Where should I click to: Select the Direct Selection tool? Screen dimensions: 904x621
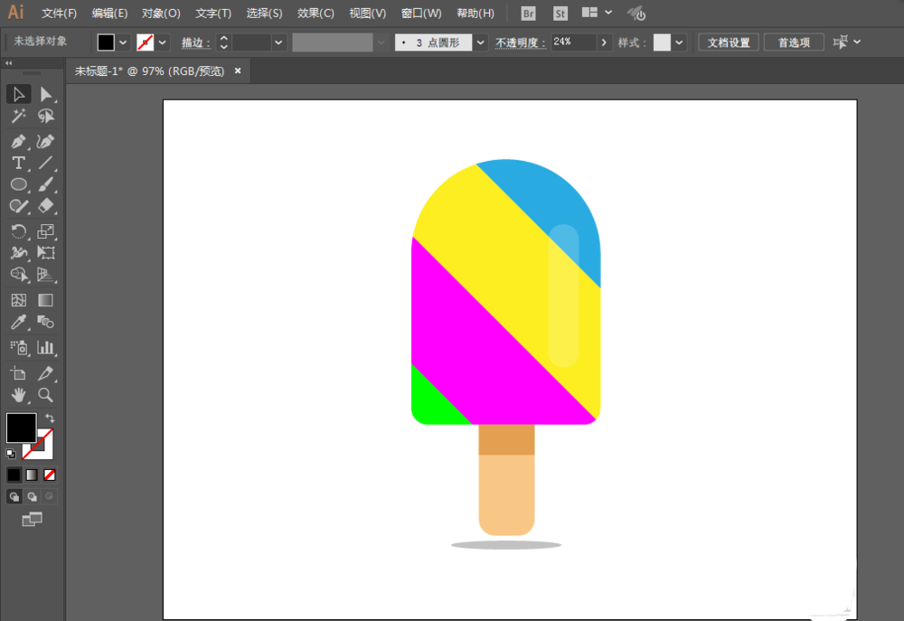tap(45, 94)
